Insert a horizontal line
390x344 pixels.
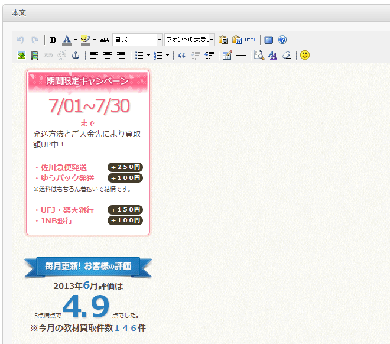tap(241, 56)
